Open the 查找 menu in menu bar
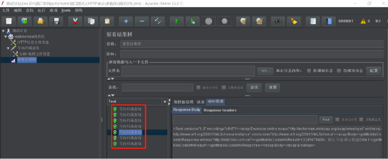The image size is (388, 159). click(30, 10)
